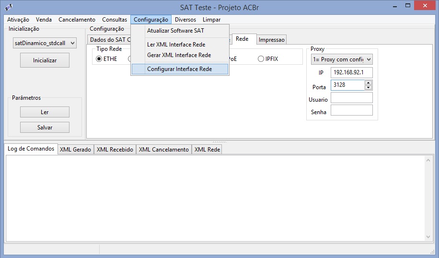Focus the Usuario input field
The height and width of the screenshot is (258, 439).
point(352,98)
